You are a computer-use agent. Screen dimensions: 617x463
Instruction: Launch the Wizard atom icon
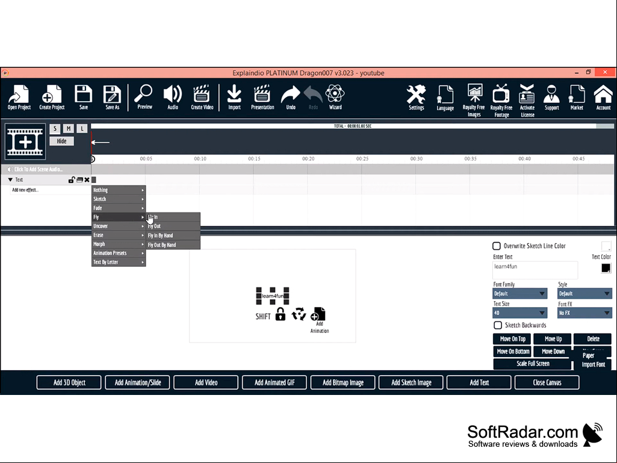[x=335, y=97]
